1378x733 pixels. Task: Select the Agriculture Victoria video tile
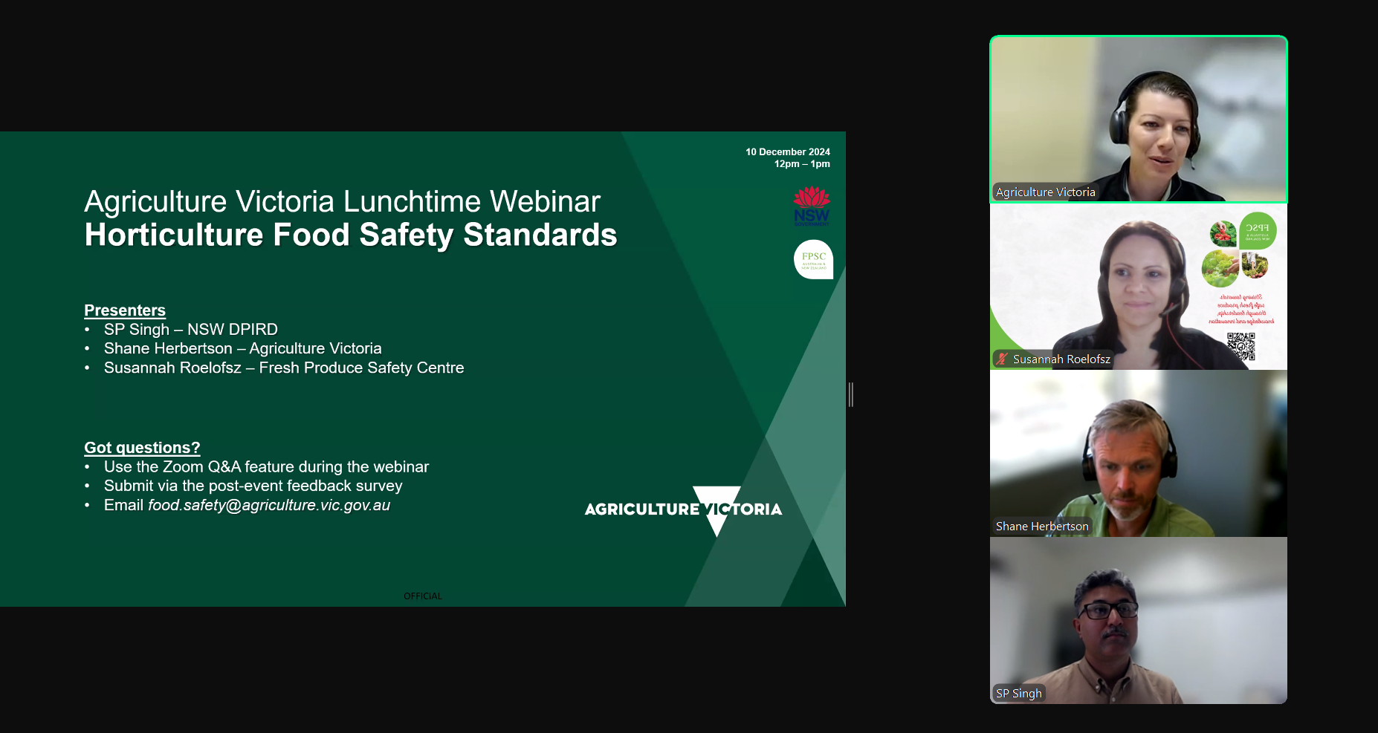click(1138, 119)
